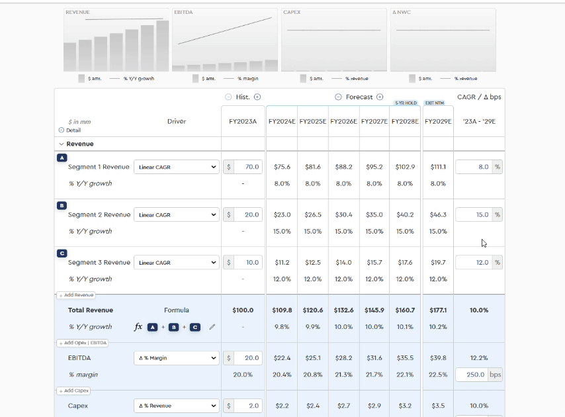Click the Add Revenue button
Viewport: 565px width, 417px height.
(x=75, y=295)
